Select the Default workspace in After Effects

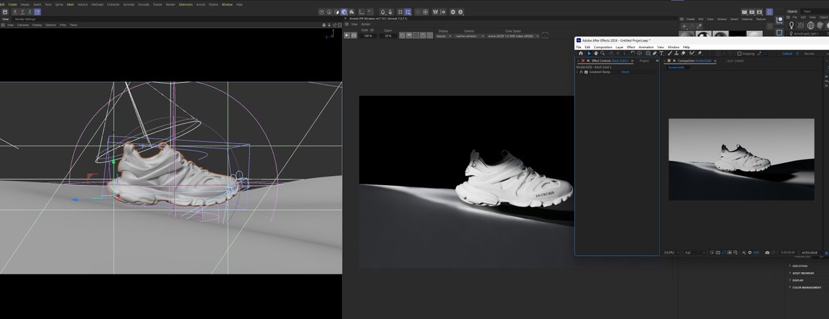coord(788,53)
